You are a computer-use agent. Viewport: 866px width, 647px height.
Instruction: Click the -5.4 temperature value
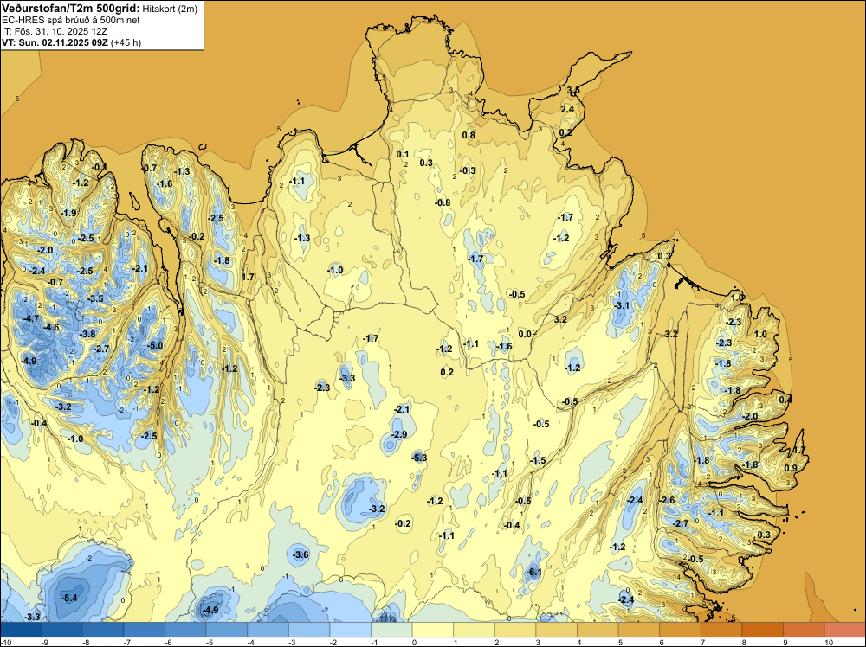point(69,598)
